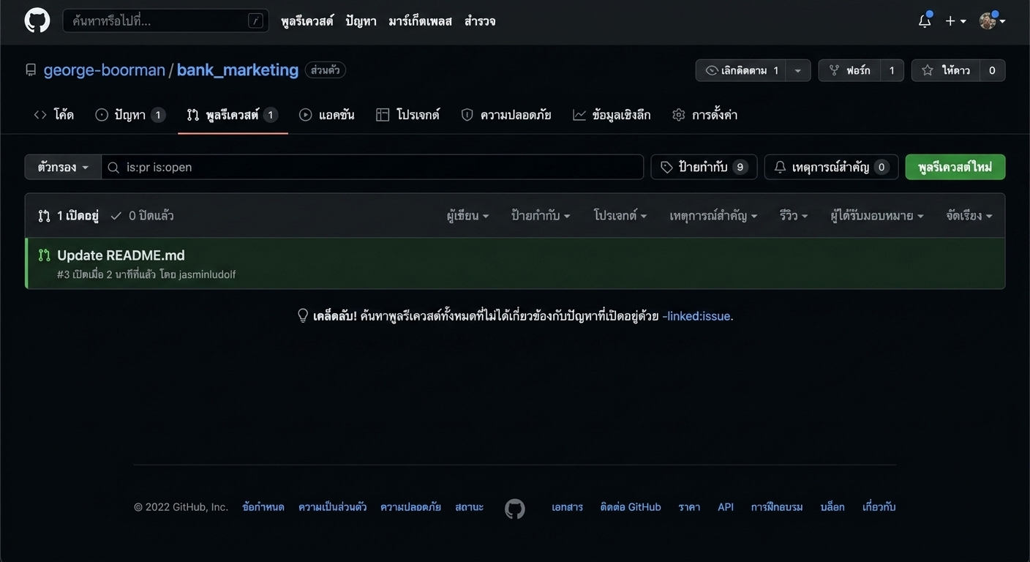1030x562 pixels.
Task: Open the API footer link
Action: tap(726, 507)
